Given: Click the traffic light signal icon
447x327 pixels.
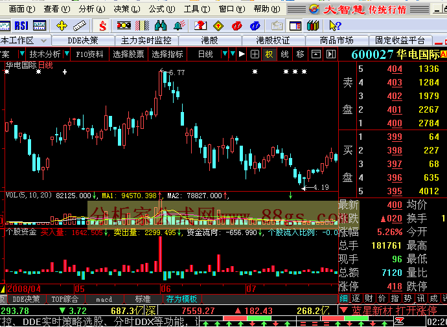Looking at the screenshot, I should click(124, 26).
